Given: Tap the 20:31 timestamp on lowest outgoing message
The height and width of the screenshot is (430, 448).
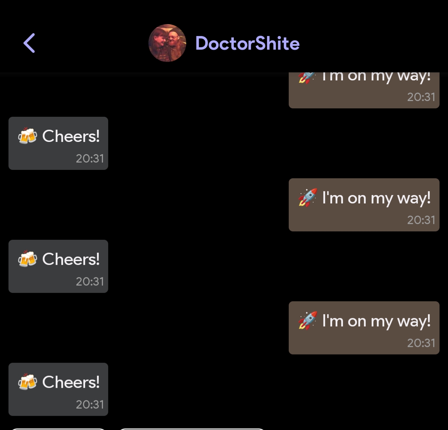Looking at the screenshot, I should (x=421, y=343).
